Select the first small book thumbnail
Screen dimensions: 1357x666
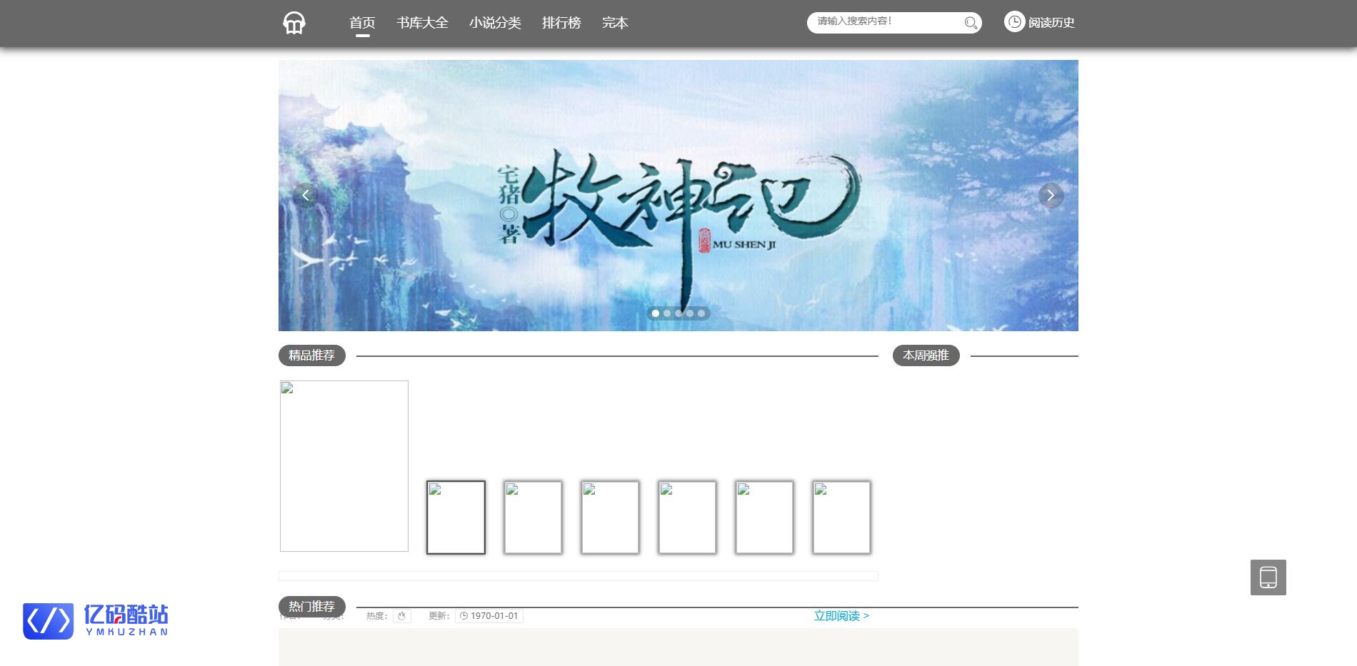coord(456,518)
